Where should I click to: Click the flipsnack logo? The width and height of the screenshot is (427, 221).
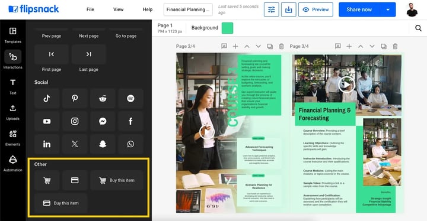[x=34, y=9]
